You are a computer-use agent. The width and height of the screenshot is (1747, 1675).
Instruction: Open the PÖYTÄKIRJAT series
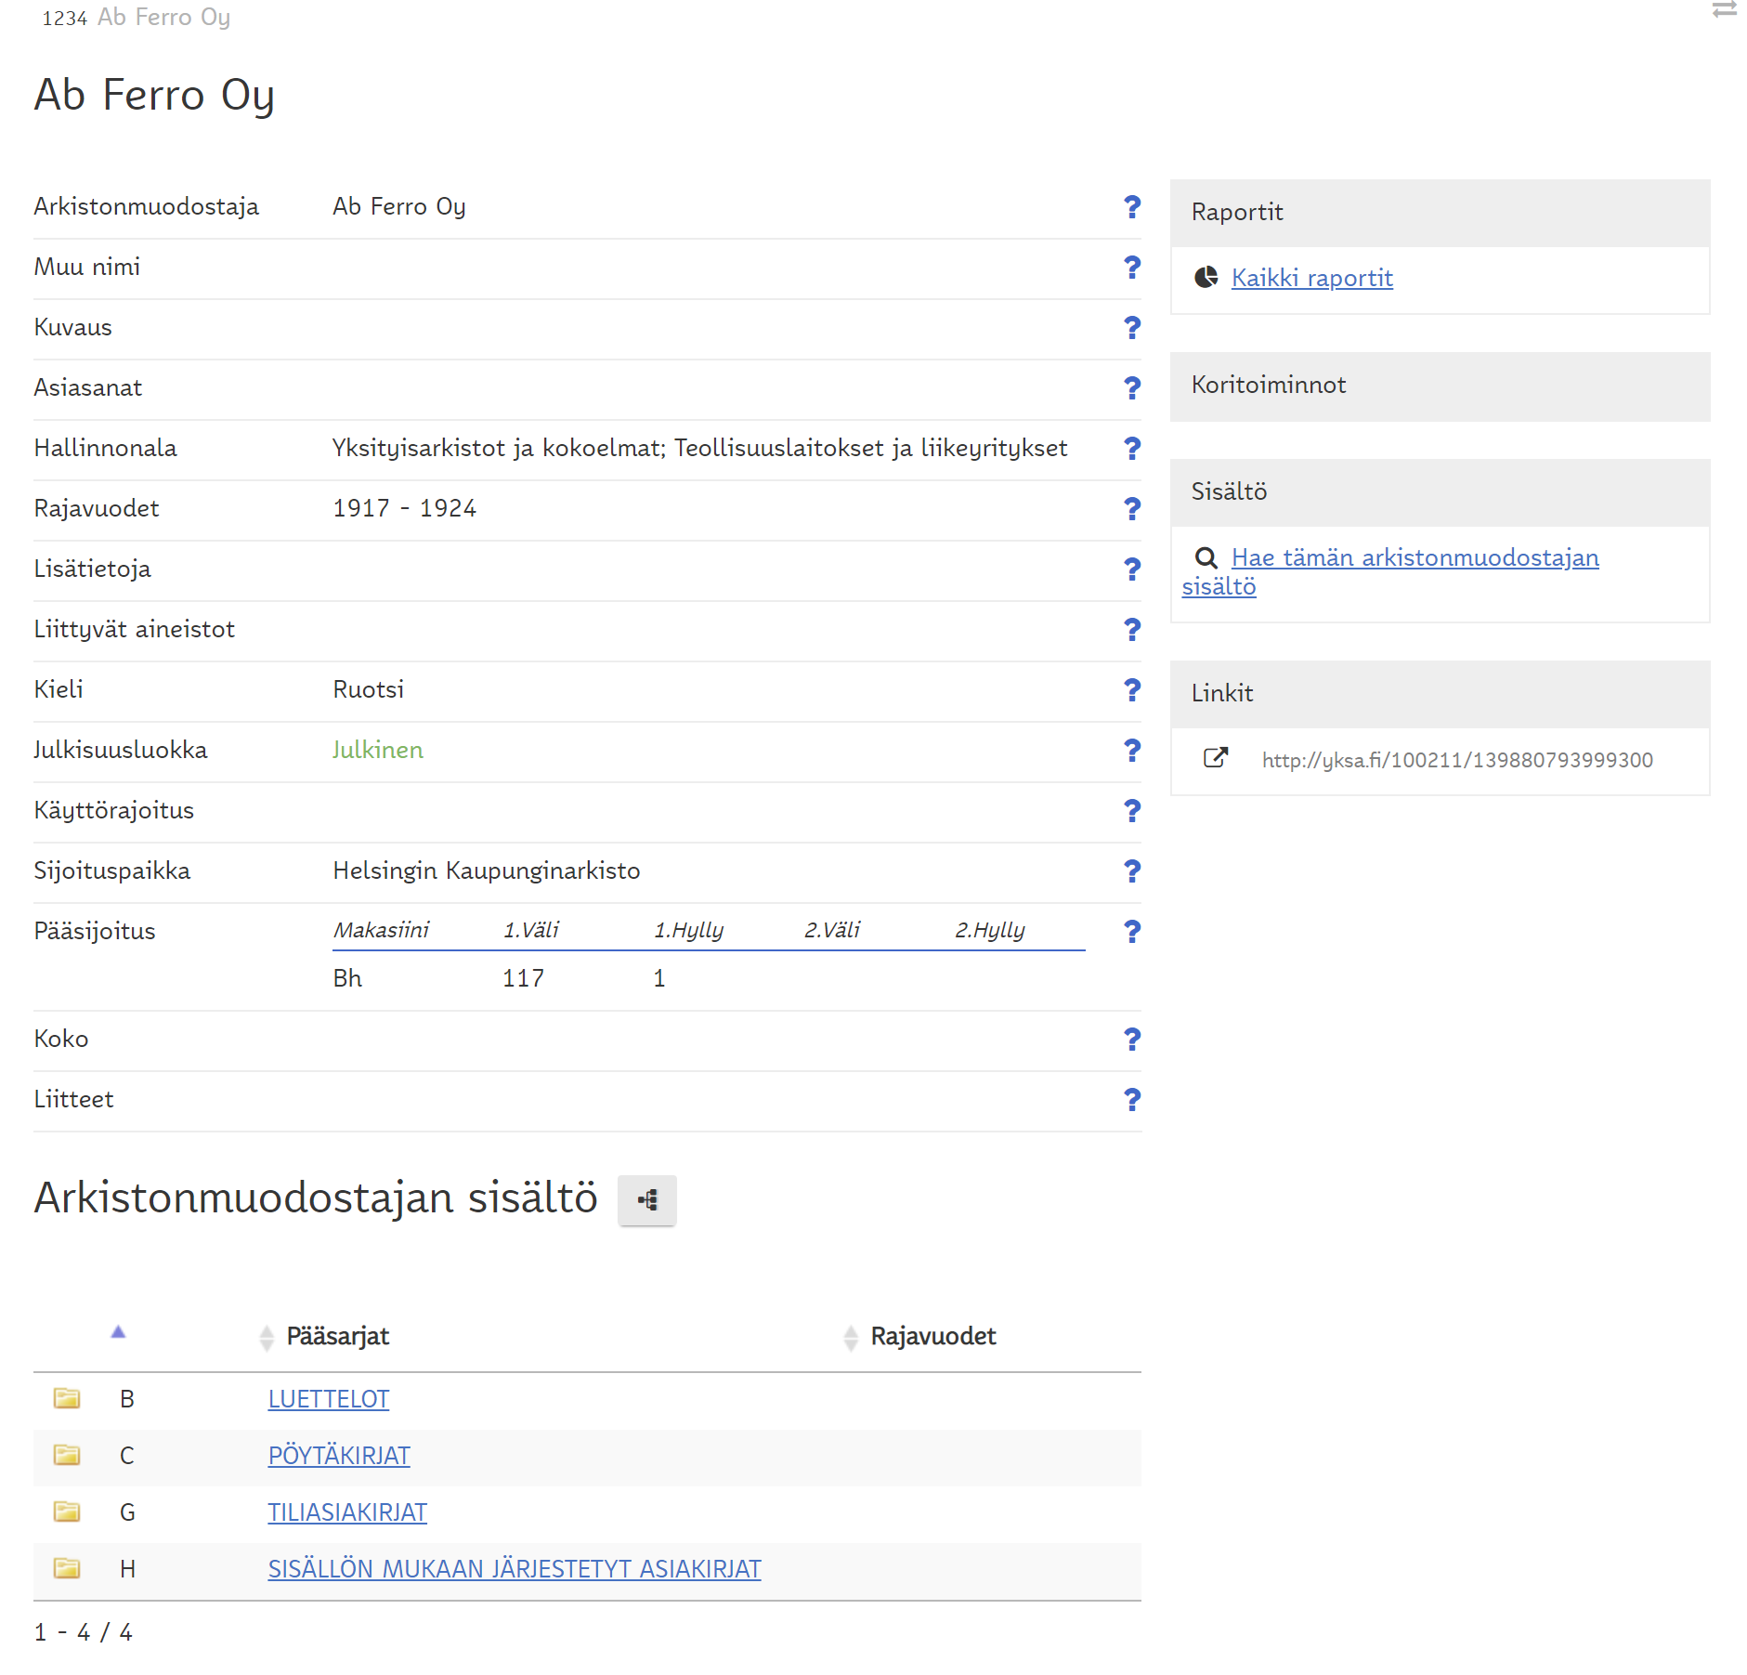[339, 1456]
